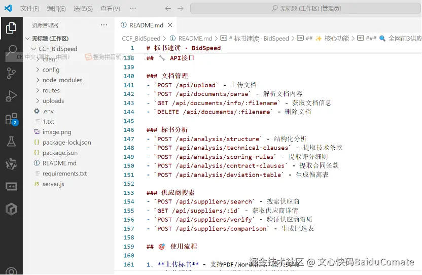Click the 'DELETE /api/documents/:filename' line
422x275 pixels.
click(229, 112)
